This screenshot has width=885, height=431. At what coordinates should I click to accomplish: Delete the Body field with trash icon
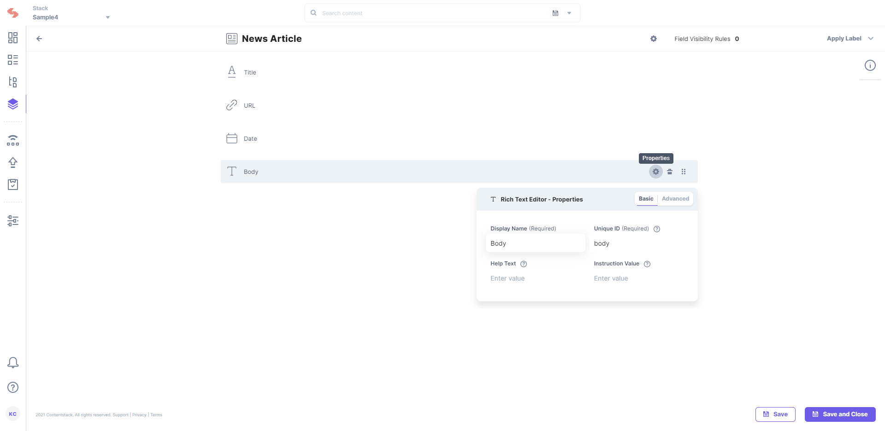point(670,172)
